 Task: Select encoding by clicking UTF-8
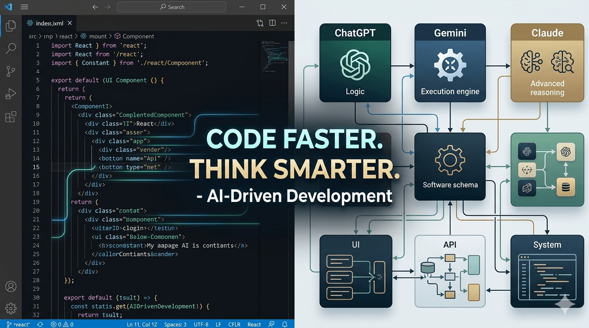coord(201,324)
